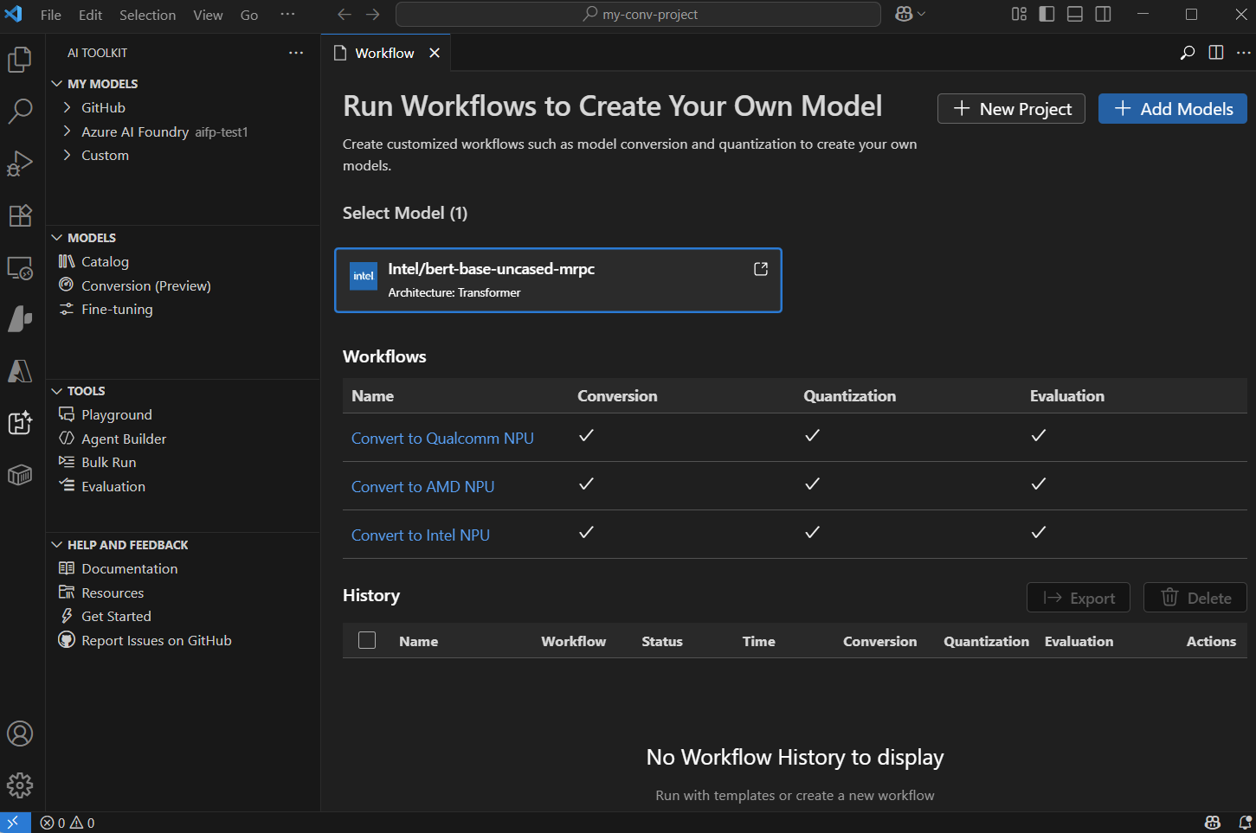Image resolution: width=1256 pixels, height=833 pixels.
Task: Click the my-conv-project search bar
Action: pyautogui.click(x=638, y=14)
